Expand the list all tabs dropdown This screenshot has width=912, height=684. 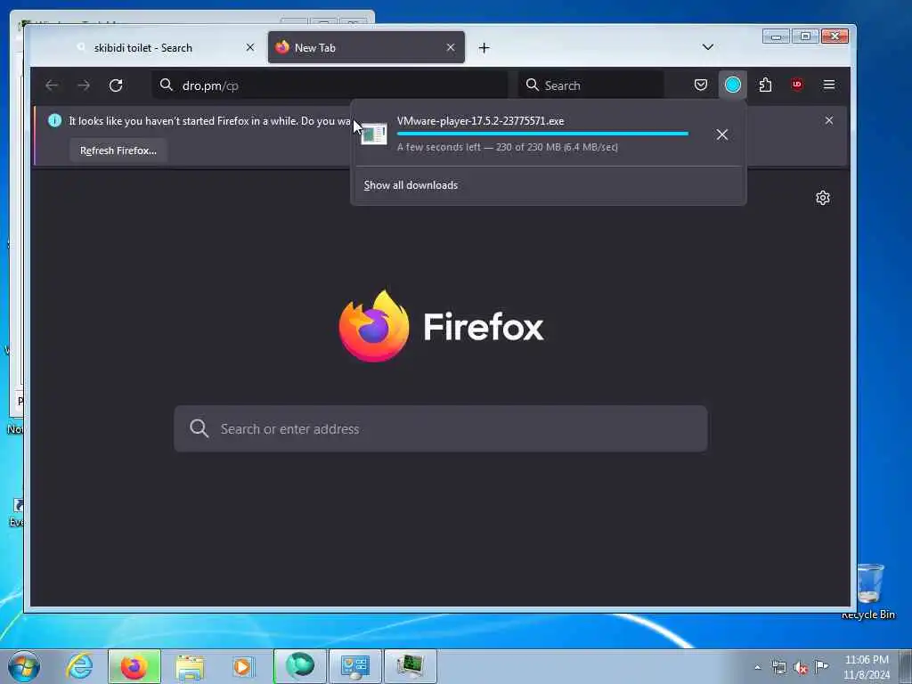point(708,47)
